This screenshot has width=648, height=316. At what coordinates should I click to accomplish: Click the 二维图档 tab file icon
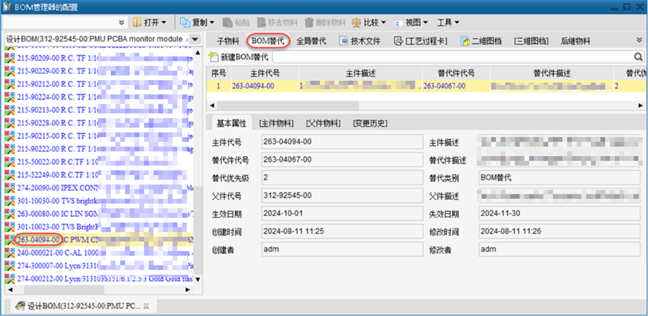(465, 41)
